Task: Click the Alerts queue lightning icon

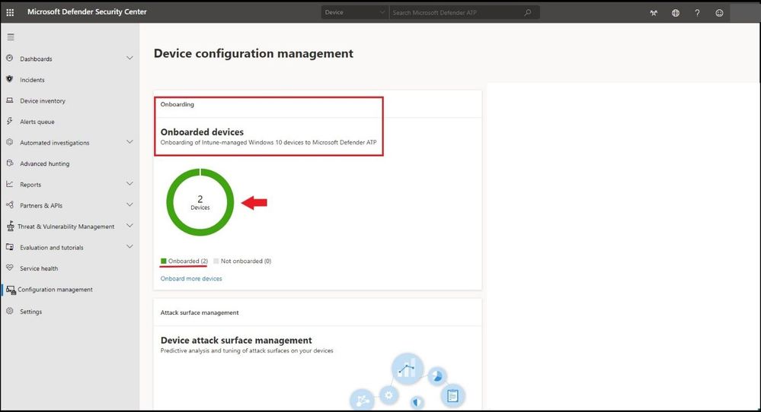Action: [10, 121]
